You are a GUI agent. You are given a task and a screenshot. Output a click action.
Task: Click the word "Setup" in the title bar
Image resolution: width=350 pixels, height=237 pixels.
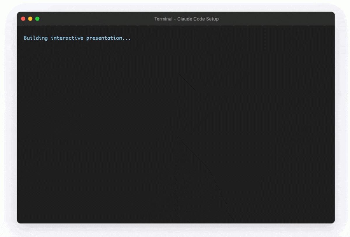[212, 19]
